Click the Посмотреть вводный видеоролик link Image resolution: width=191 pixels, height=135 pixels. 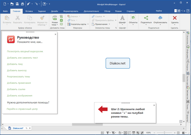point(25,51)
